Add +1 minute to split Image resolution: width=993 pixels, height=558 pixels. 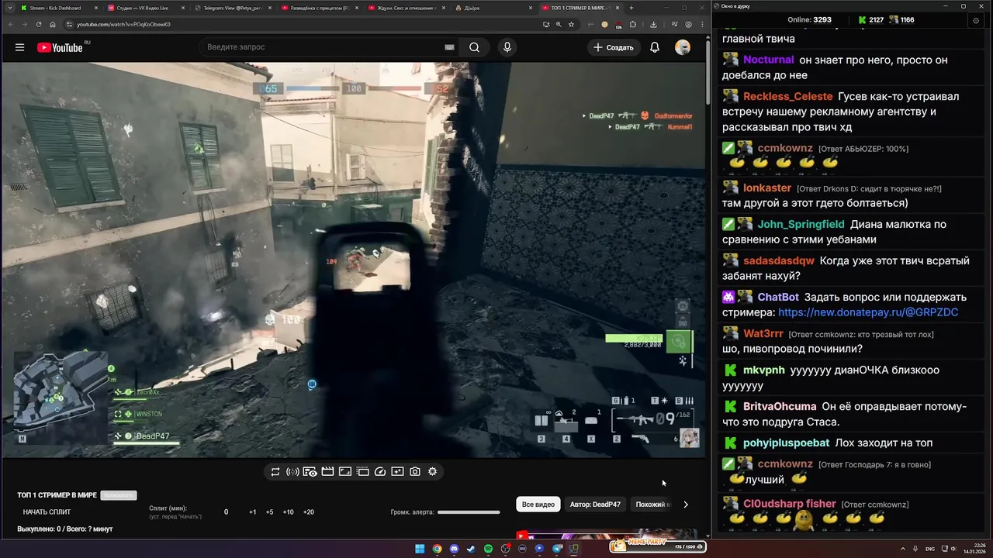(253, 512)
